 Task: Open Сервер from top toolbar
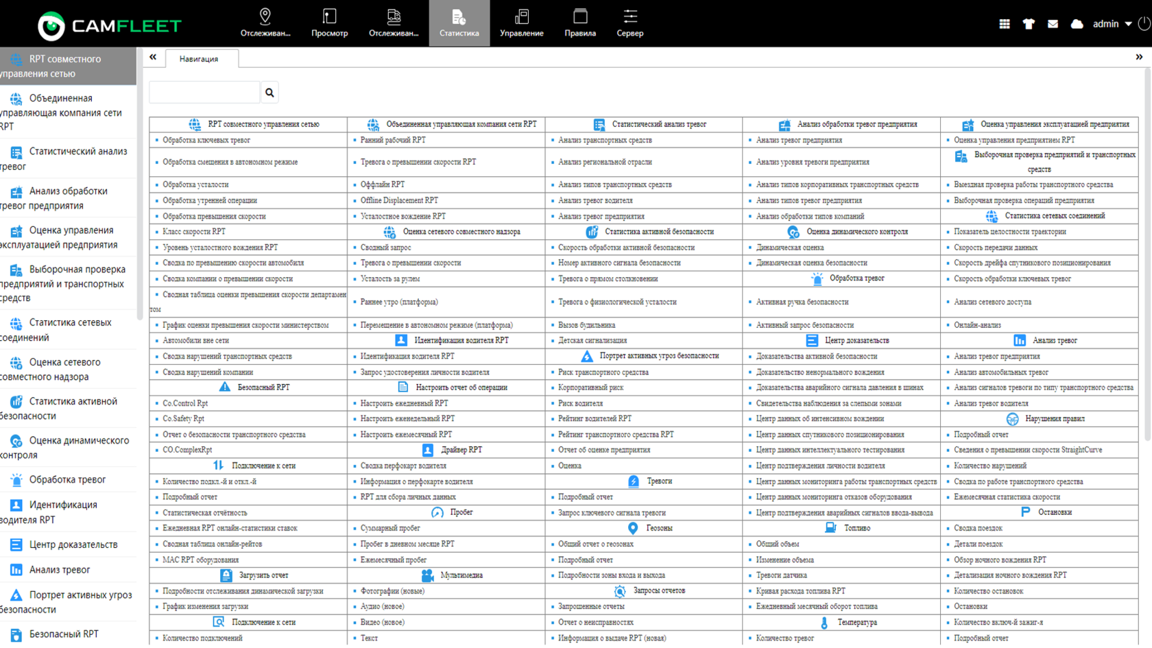(629, 23)
